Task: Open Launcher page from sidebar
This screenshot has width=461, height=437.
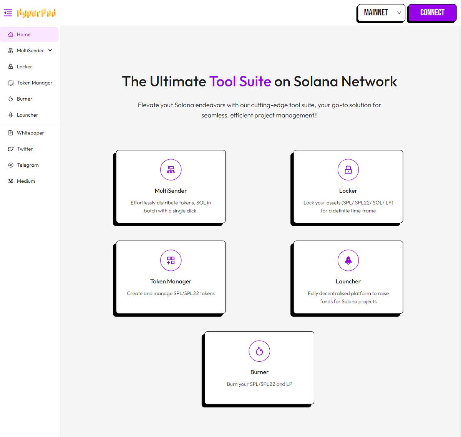Action: pos(29,115)
